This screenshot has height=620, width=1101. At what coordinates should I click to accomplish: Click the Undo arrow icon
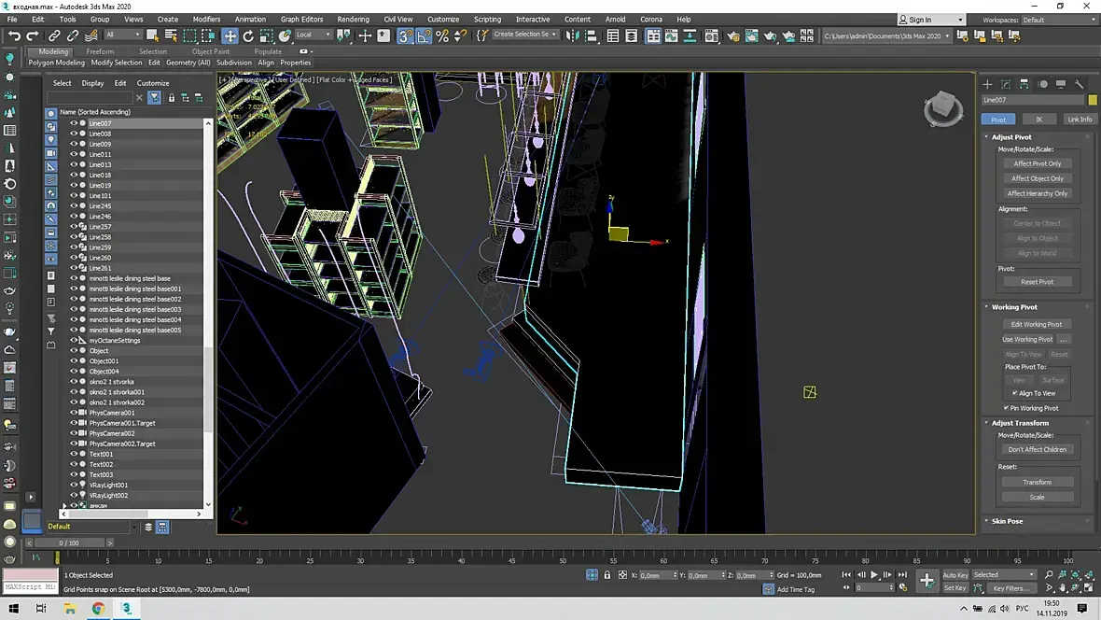click(14, 35)
